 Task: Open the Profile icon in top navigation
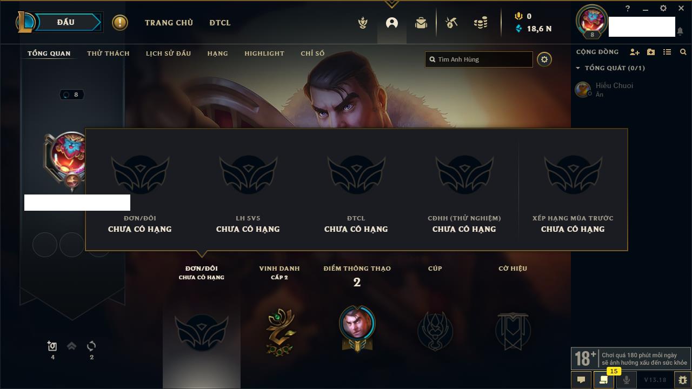tap(392, 23)
